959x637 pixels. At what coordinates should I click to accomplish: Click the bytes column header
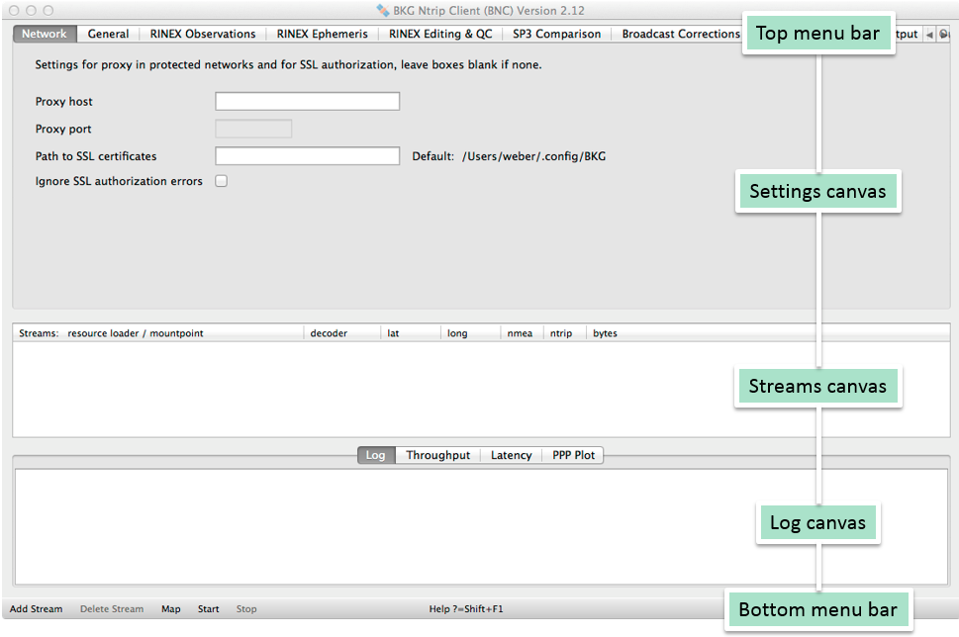[x=605, y=333]
